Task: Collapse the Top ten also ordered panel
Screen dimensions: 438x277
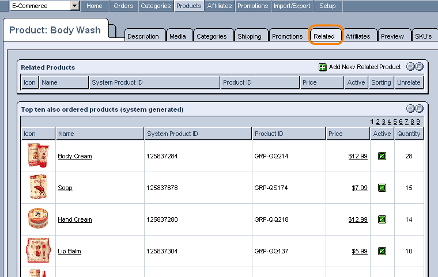Action: (x=411, y=108)
